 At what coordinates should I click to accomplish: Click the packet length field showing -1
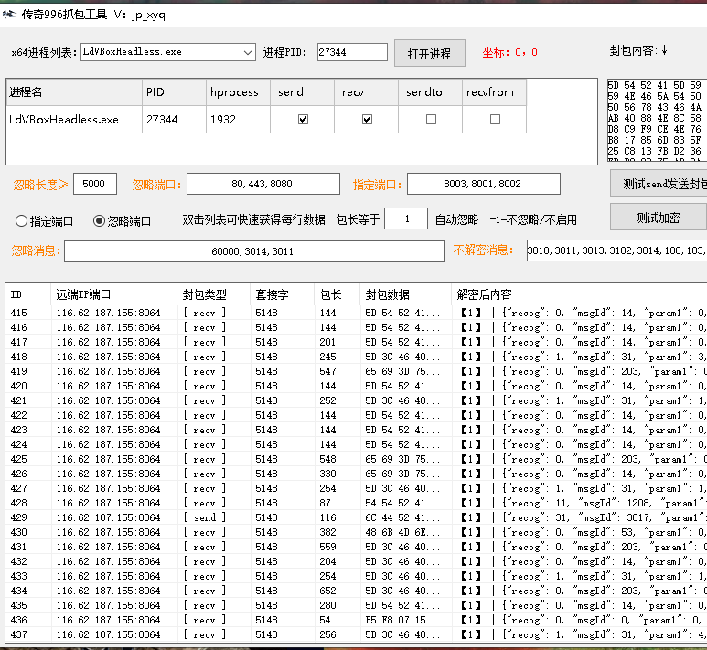[x=406, y=218]
